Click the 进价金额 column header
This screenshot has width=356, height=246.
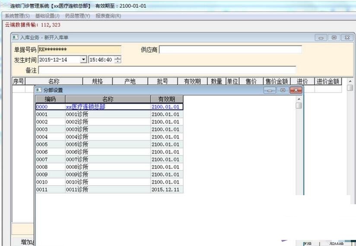[328, 81]
